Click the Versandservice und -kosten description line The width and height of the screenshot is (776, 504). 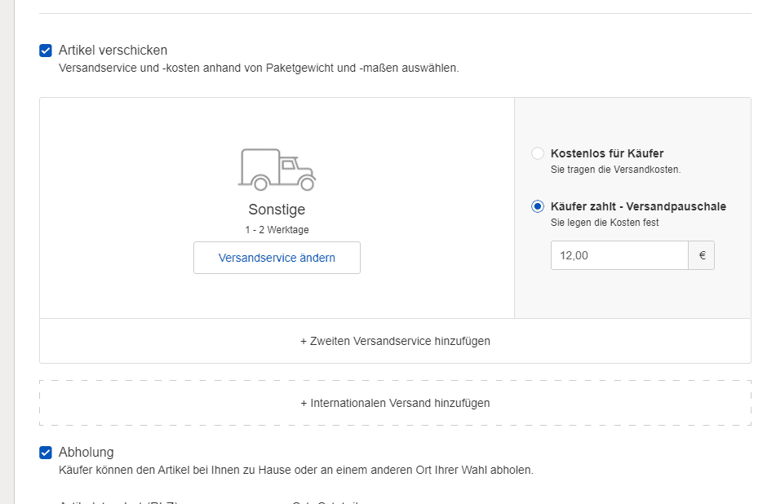tap(259, 69)
